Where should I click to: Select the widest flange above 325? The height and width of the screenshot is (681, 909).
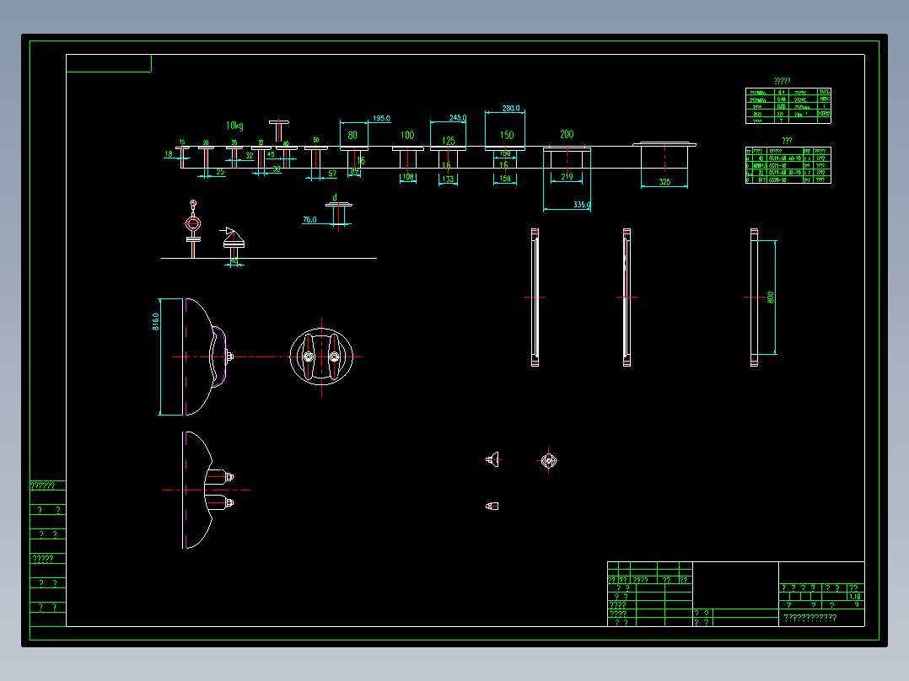[x=664, y=144]
